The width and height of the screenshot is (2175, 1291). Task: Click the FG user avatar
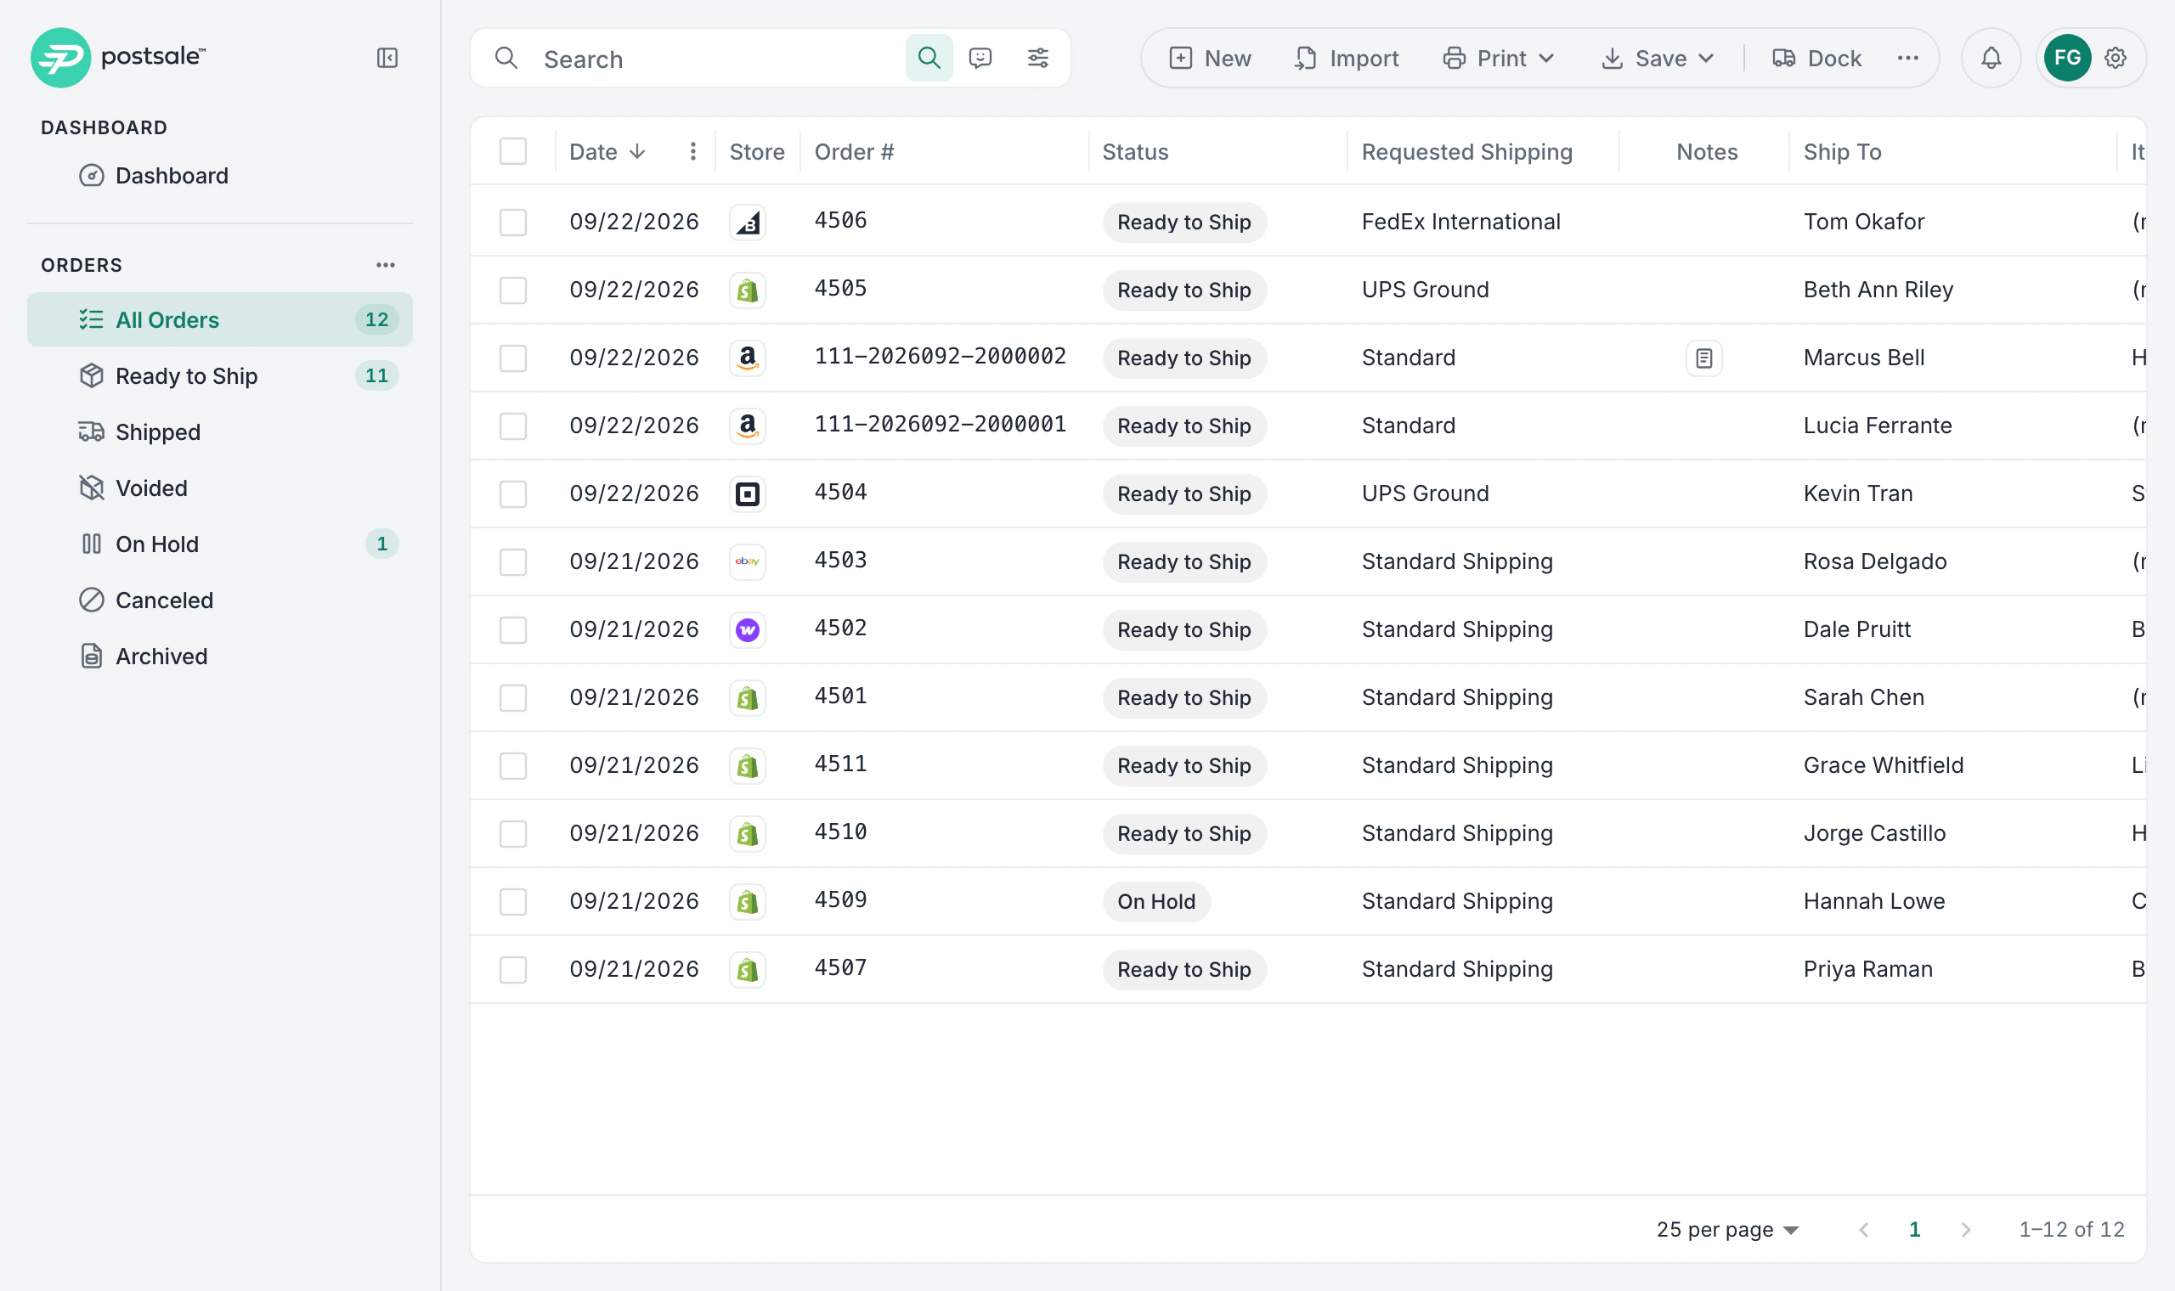(2067, 59)
